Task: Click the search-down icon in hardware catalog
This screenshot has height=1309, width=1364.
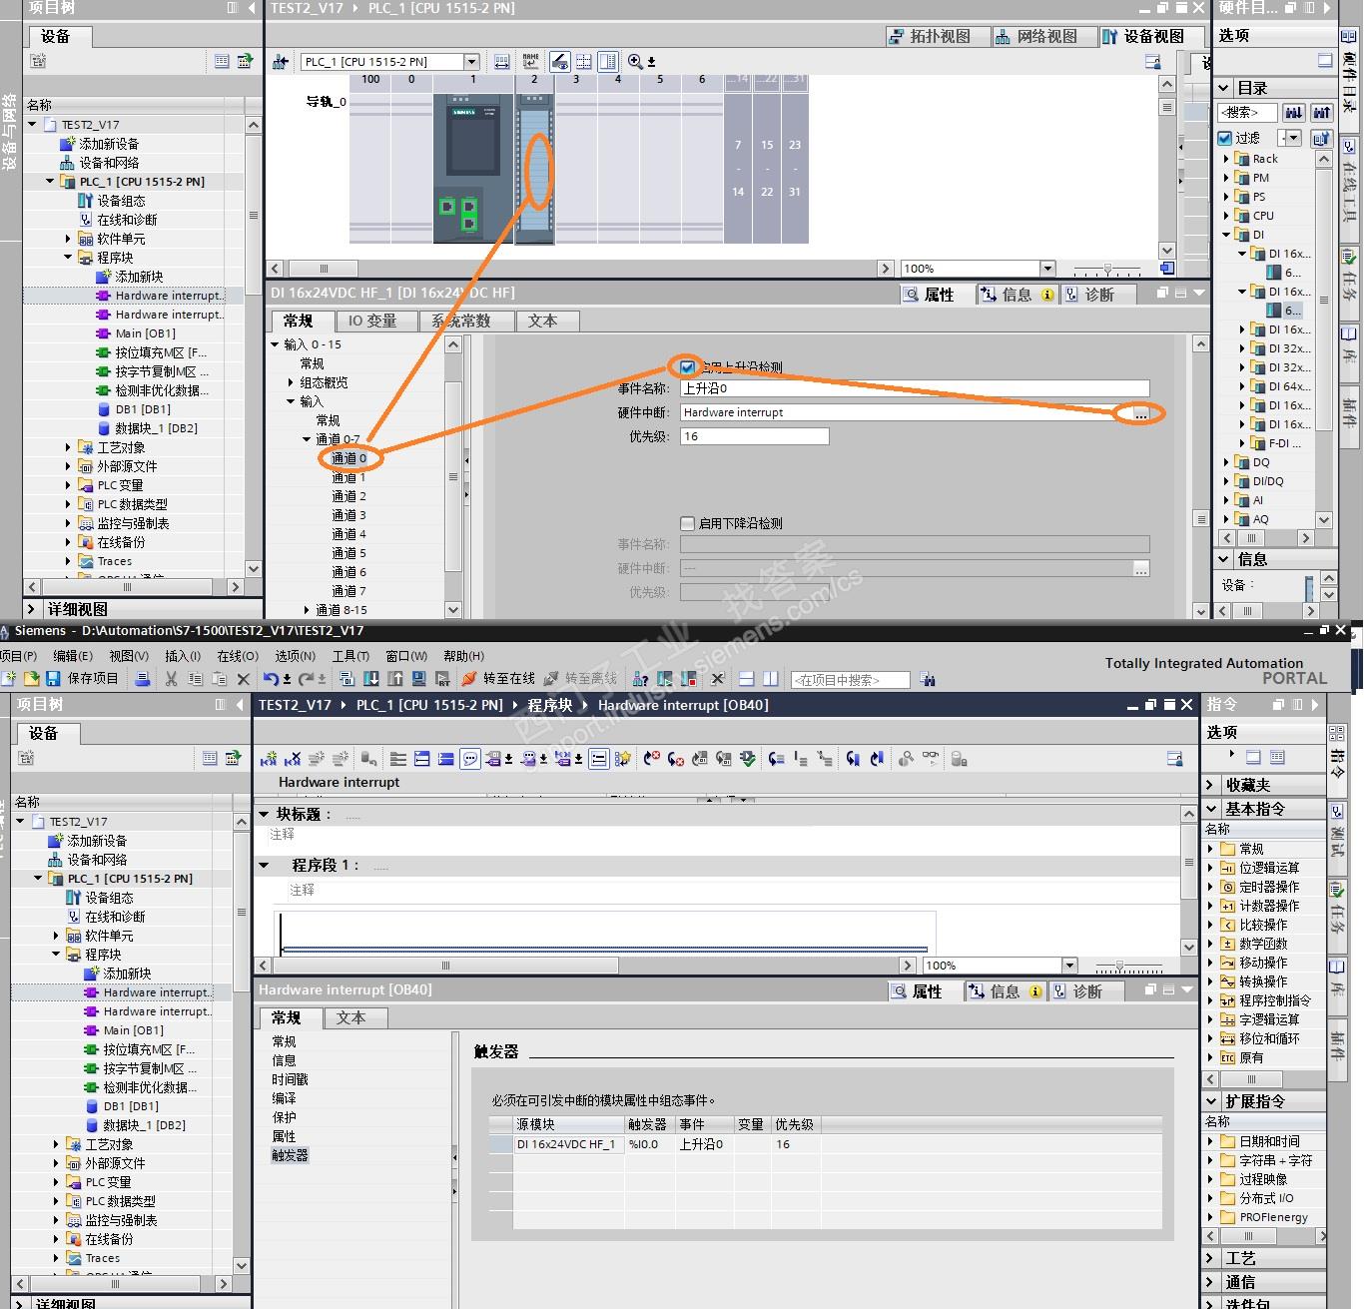Action: [1294, 113]
